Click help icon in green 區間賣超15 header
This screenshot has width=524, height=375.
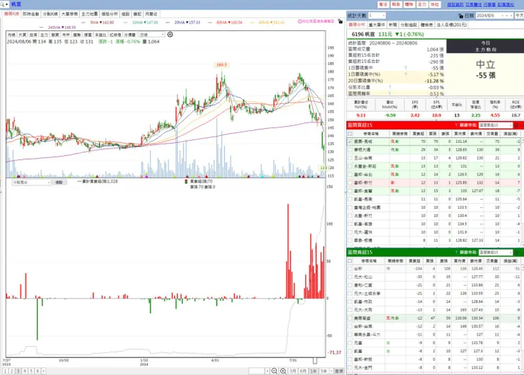click(x=456, y=253)
